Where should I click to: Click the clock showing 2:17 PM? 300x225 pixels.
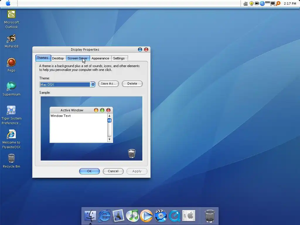(290, 4)
